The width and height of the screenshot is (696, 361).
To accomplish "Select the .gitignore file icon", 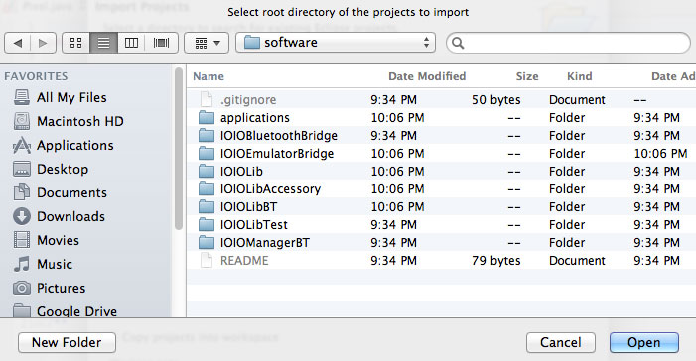I will pos(206,100).
